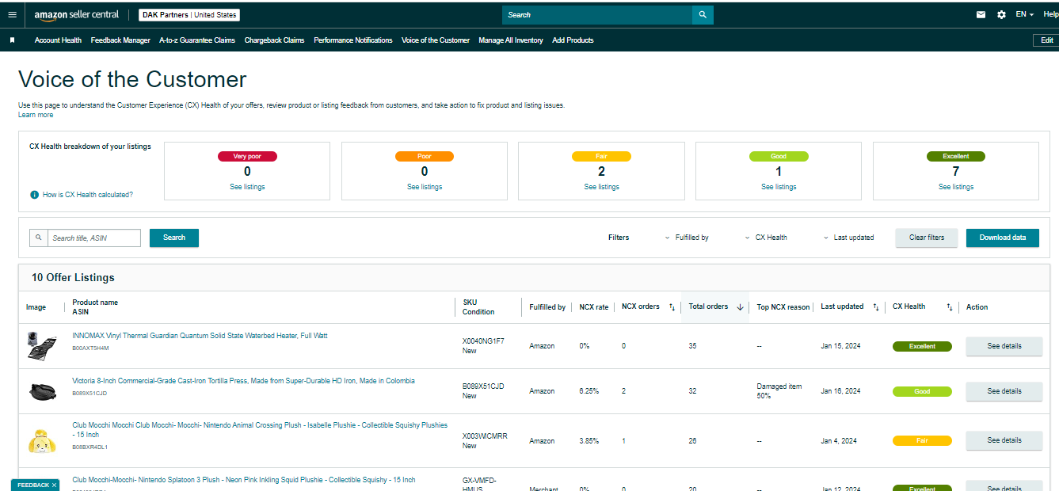Screen dimensions: 1059x491
Task: Open A-to-z Guarantee Claims
Action: (x=197, y=40)
